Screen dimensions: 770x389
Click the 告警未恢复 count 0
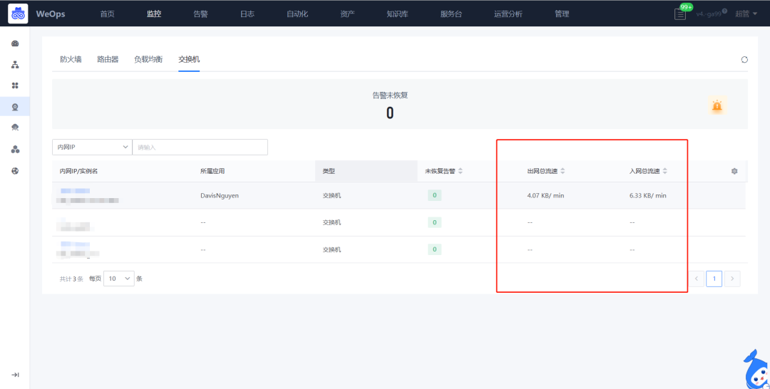[x=390, y=113]
